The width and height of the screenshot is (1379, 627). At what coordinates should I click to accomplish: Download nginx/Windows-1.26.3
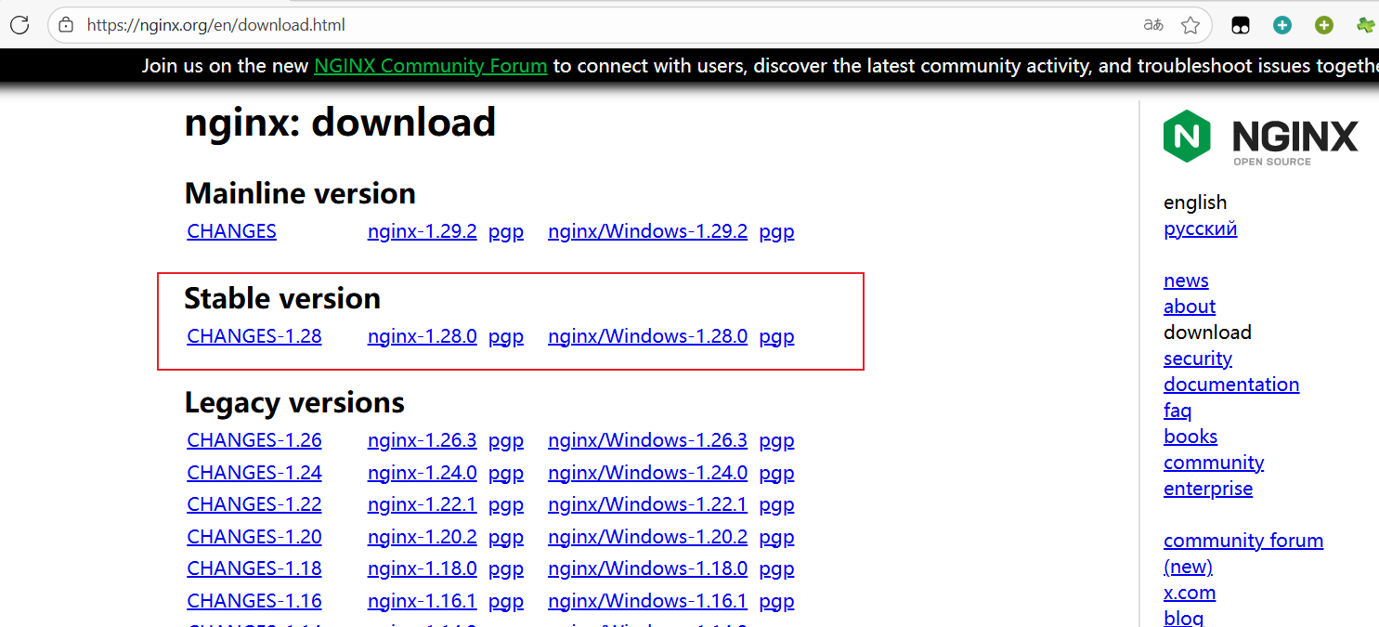pyautogui.click(x=647, y=440)
